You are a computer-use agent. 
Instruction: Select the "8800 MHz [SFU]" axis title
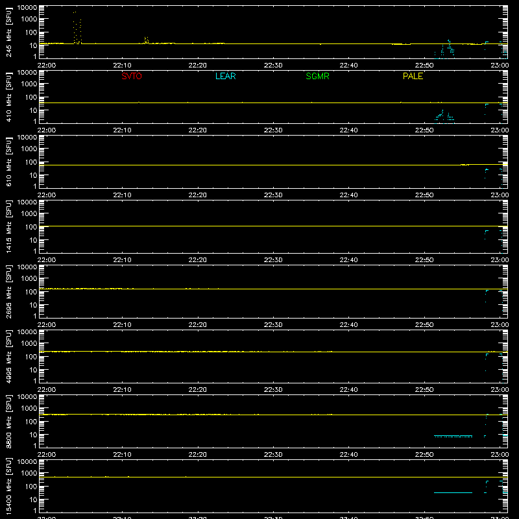(8, 421)
